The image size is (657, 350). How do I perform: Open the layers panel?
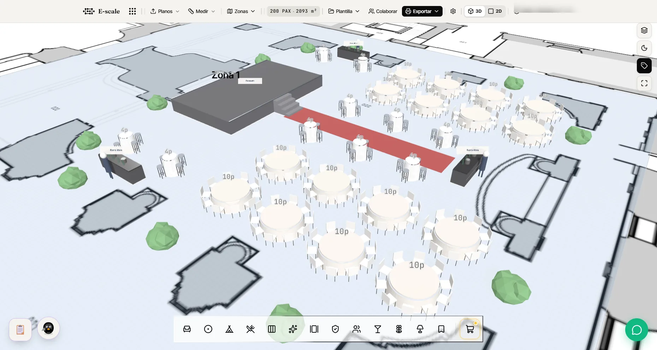coord(644,30)
